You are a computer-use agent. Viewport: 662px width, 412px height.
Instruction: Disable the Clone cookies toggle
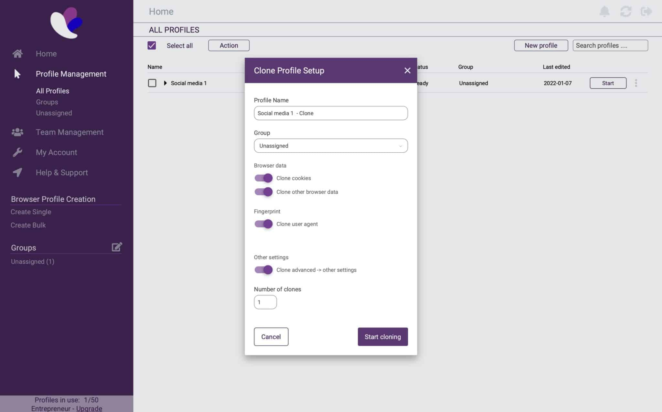point(263,178)
